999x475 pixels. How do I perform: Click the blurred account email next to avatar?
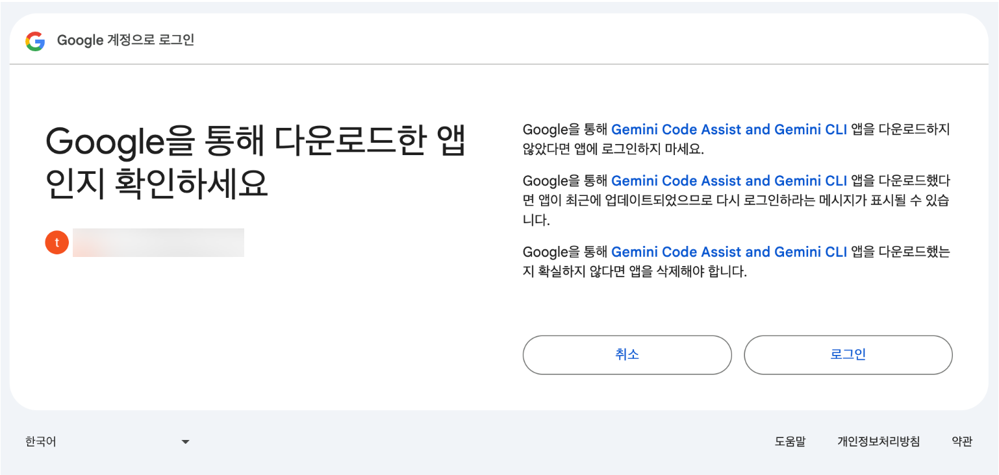tap(158, 243)
